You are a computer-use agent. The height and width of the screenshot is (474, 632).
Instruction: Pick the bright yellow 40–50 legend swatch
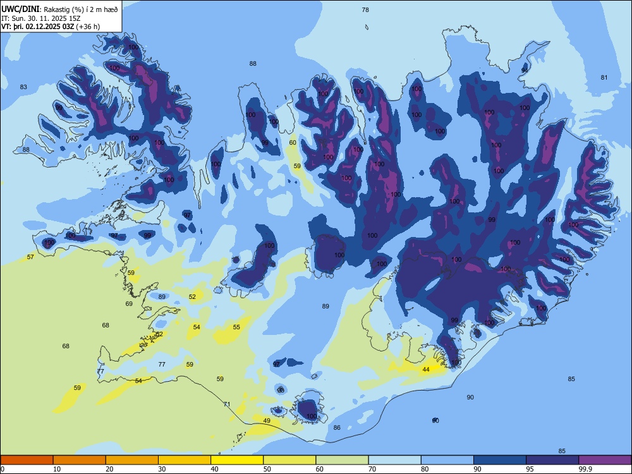(x=237, y=460)
